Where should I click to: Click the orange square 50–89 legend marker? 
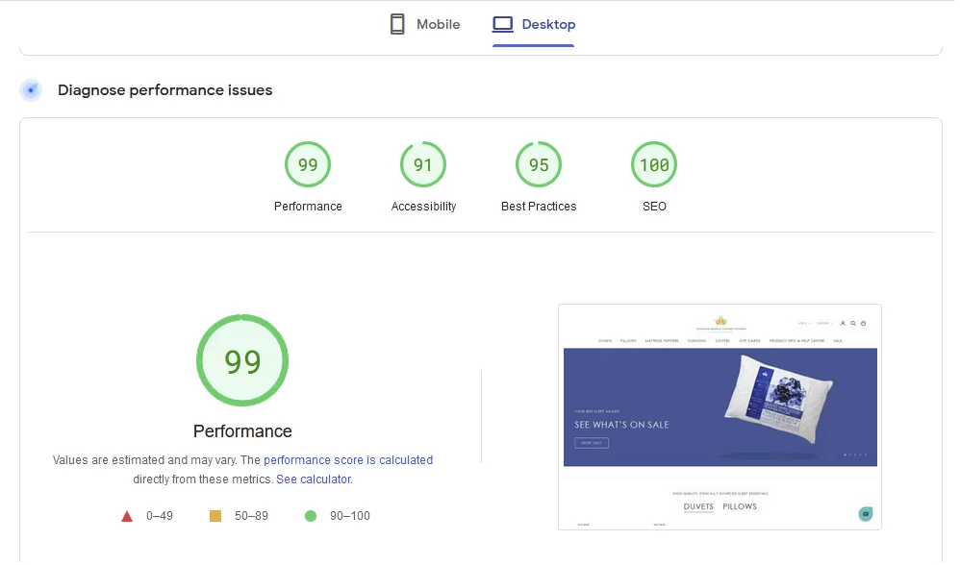coord(215,516)
